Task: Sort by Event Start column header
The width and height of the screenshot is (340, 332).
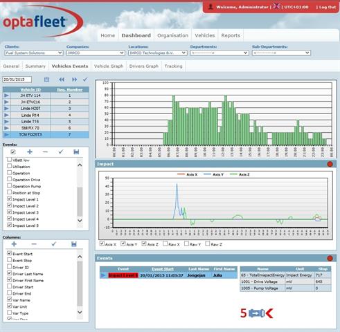Action: [163, 269]
